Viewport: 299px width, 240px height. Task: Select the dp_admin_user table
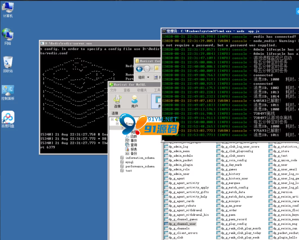[179, 174]
